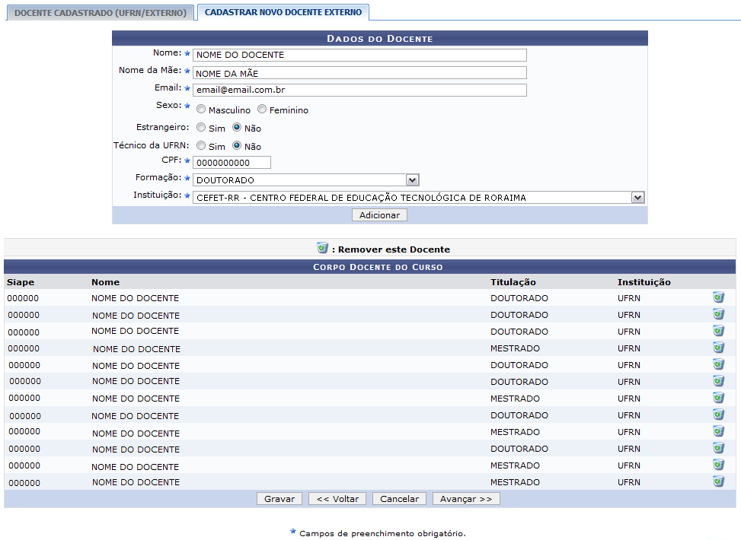Open the CADASTRAR NOVO DOCENTE EXTERNO tab
Screen dimensions: 741x540
[x=283, y=12]
